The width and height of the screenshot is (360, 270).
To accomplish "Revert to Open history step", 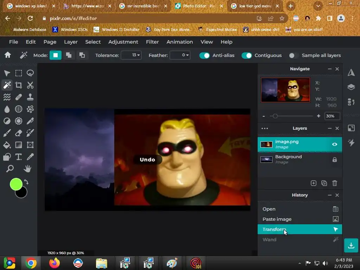I will click(x=300, y=209).
